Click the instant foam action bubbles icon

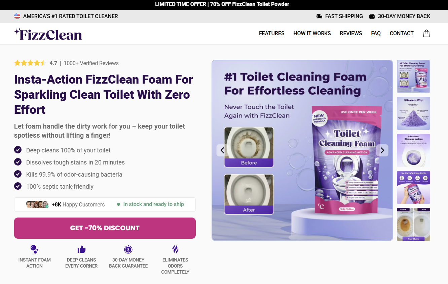[x=34, y=249]
